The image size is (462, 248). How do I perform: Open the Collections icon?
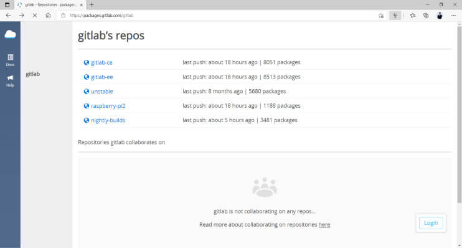426,16
